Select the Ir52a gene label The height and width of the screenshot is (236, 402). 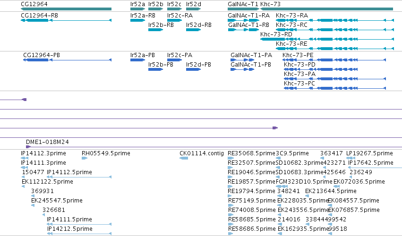coord(137,4)
